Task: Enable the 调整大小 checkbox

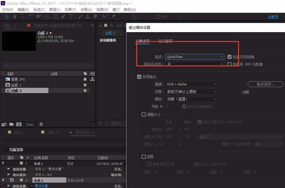Action: (144, 114)
